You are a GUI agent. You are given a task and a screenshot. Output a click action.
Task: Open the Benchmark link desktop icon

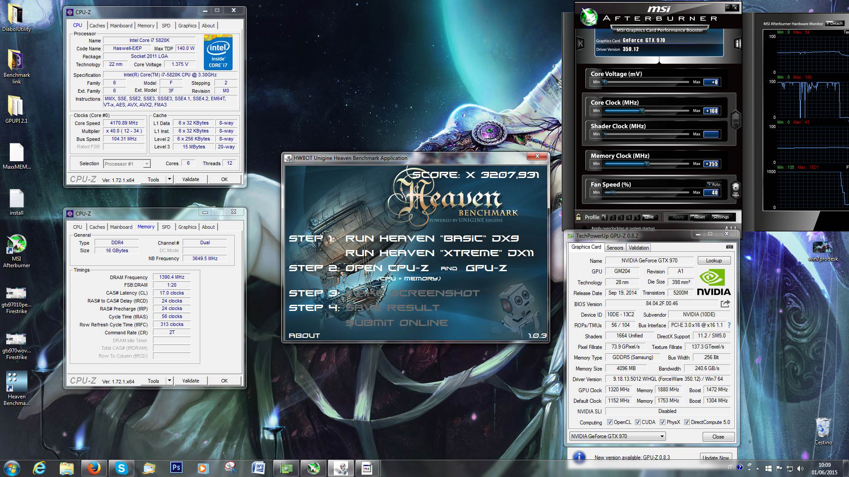pyautogui.click(x=16, y=66)
